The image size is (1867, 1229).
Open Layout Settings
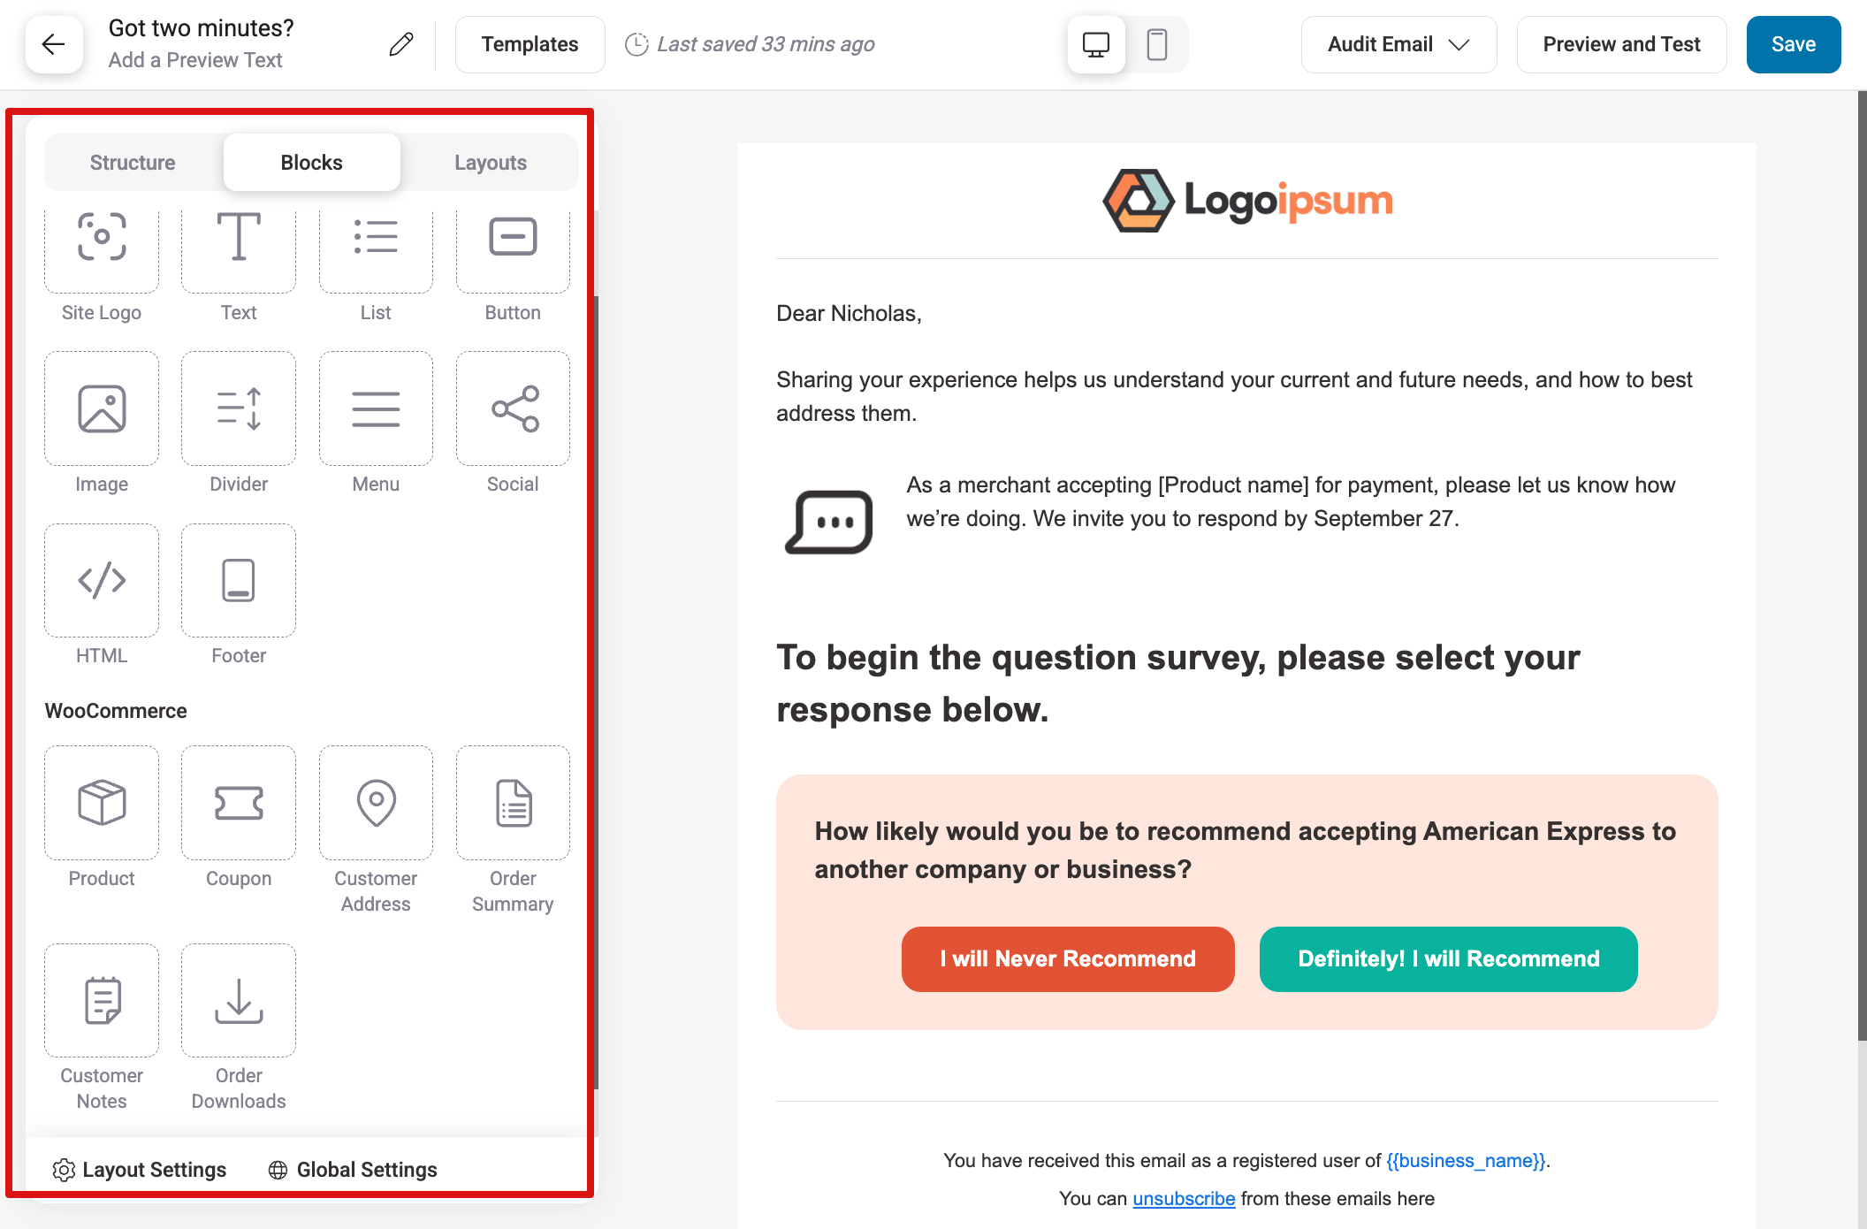[140, 1170]
